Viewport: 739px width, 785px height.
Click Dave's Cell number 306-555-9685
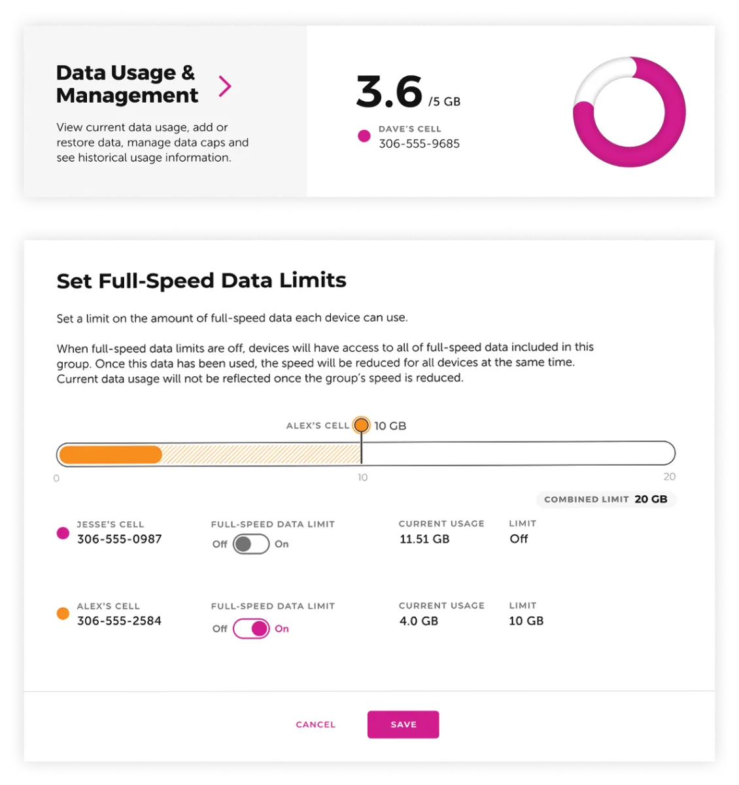420,143
